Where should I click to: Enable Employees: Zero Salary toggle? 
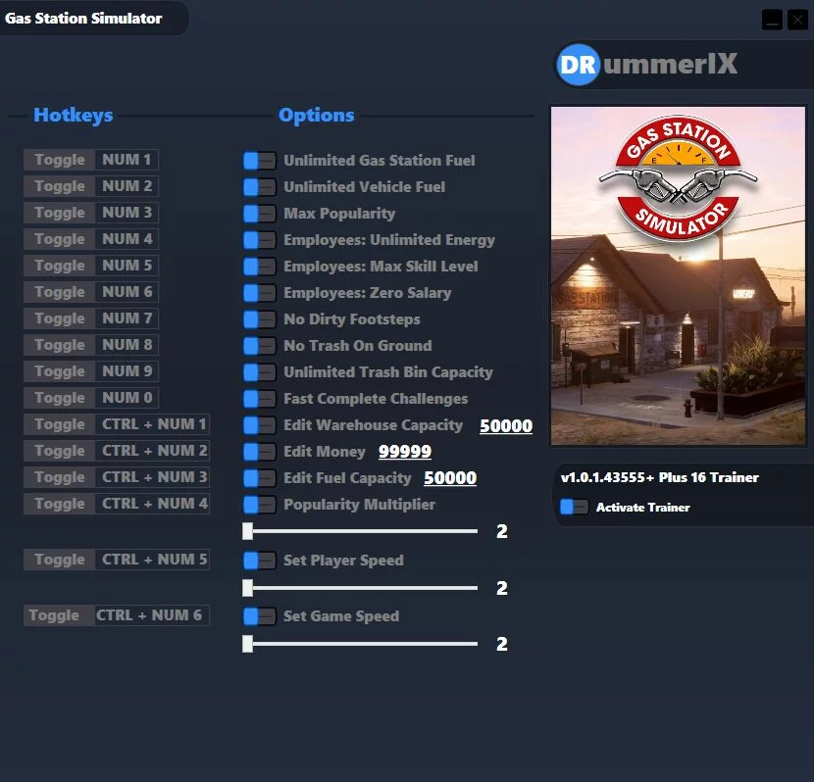click(x=260, y=292)
